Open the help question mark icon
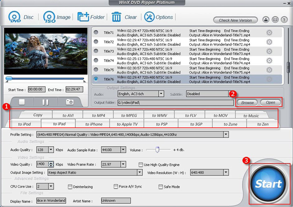This screenshot has width=293, height=207. [x=284, y=20]
